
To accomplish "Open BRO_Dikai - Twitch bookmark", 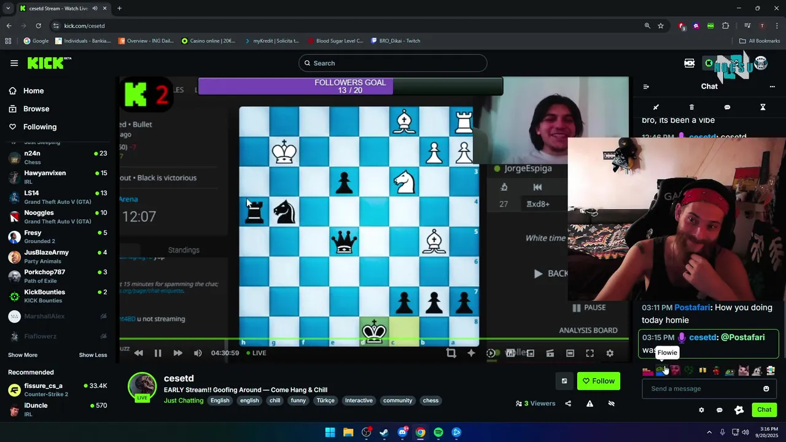I will (x=395, y=41).
